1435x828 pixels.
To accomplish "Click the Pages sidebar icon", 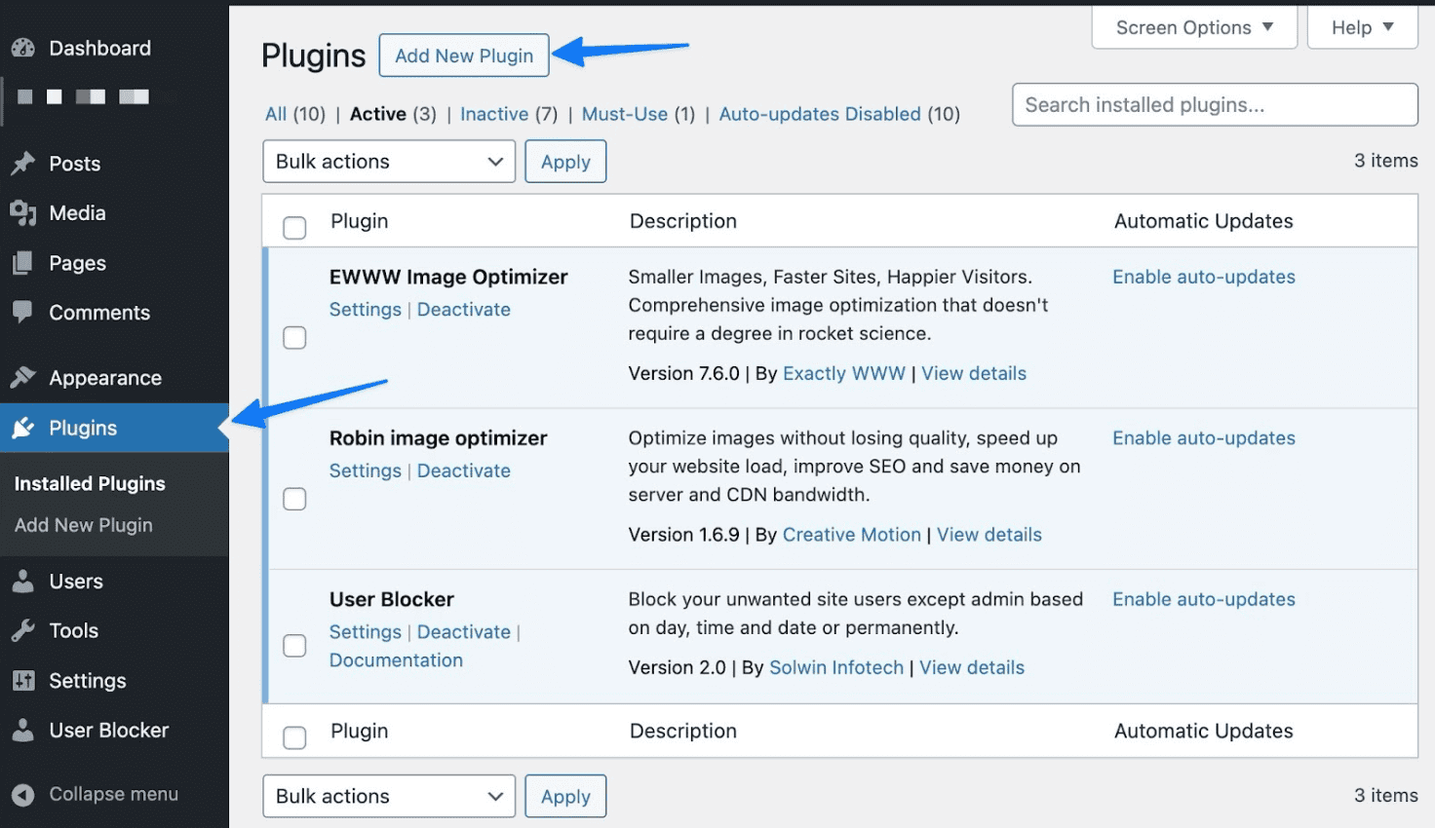I will click(24, 263).
